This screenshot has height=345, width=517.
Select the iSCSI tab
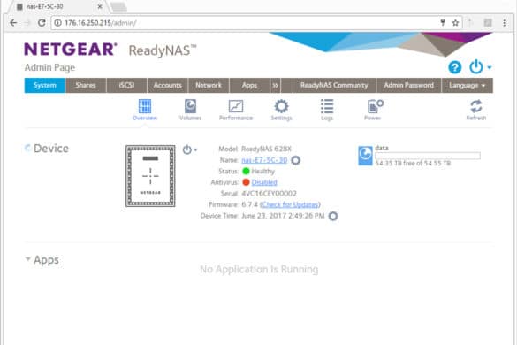[x=126, y=85]
